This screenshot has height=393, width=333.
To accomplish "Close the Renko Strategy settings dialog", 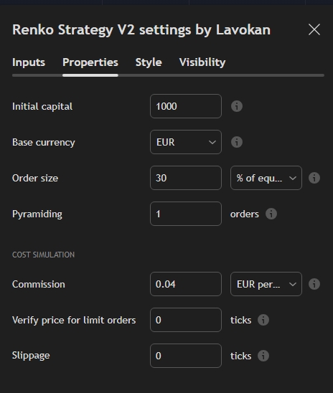I will click(x=314, y=29).
